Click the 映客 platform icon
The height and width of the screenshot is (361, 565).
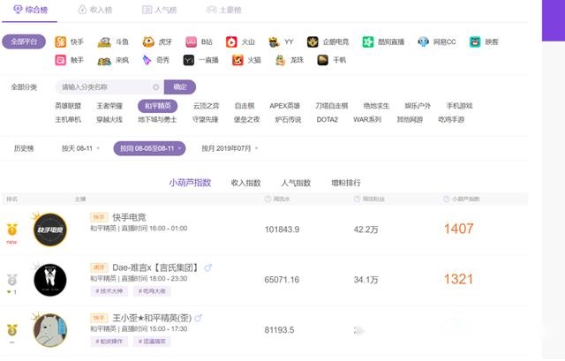[475, 41]
